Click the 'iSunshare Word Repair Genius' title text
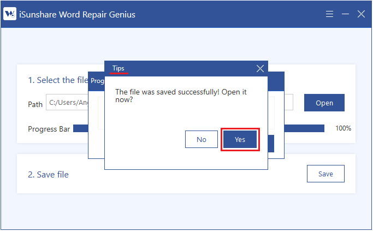 [x=77, y=15]
